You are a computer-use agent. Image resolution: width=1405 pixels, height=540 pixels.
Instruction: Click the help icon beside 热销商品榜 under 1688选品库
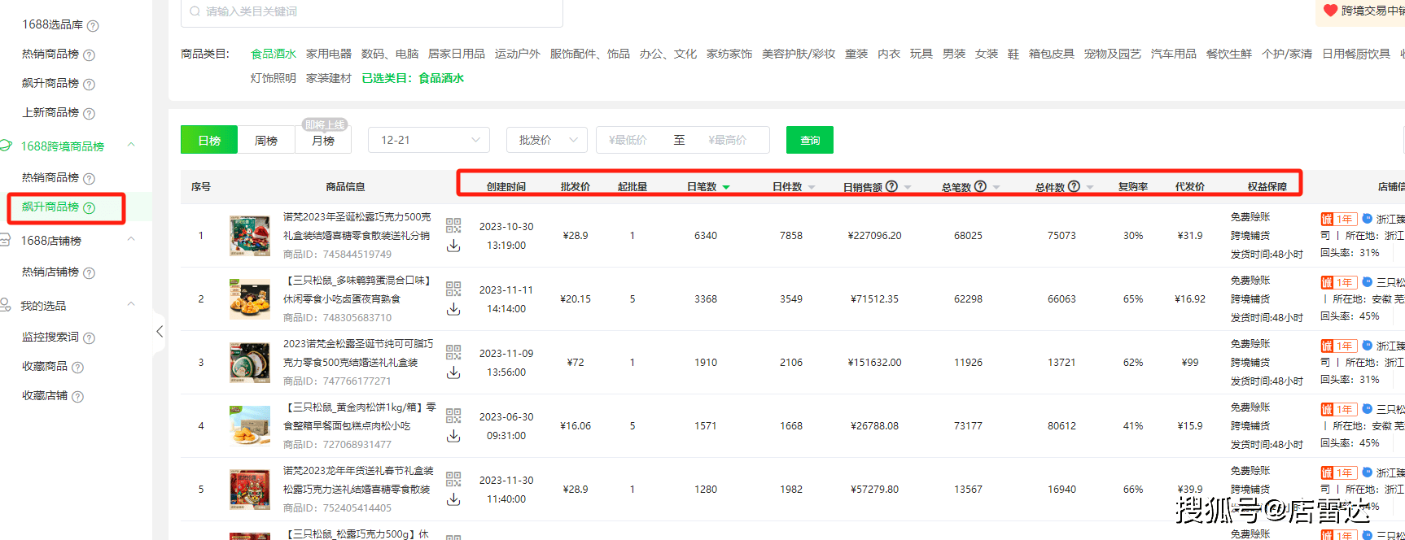pos(90,55)
